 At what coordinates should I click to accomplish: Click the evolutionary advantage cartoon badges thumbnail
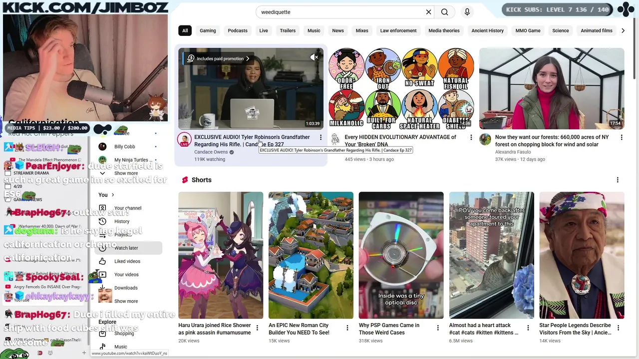pos(401,89)
